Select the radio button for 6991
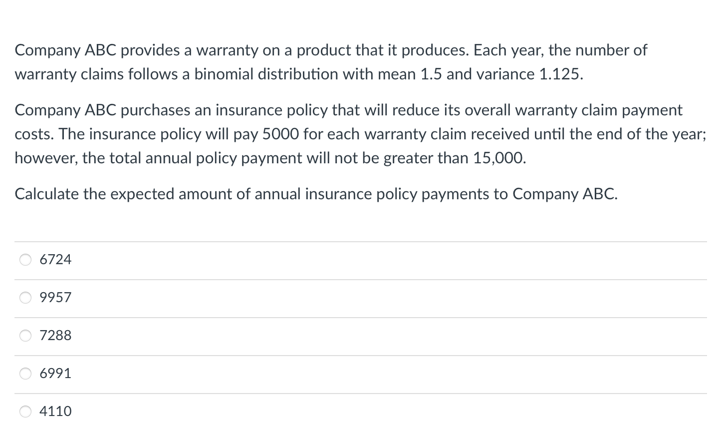 (25, 373)
